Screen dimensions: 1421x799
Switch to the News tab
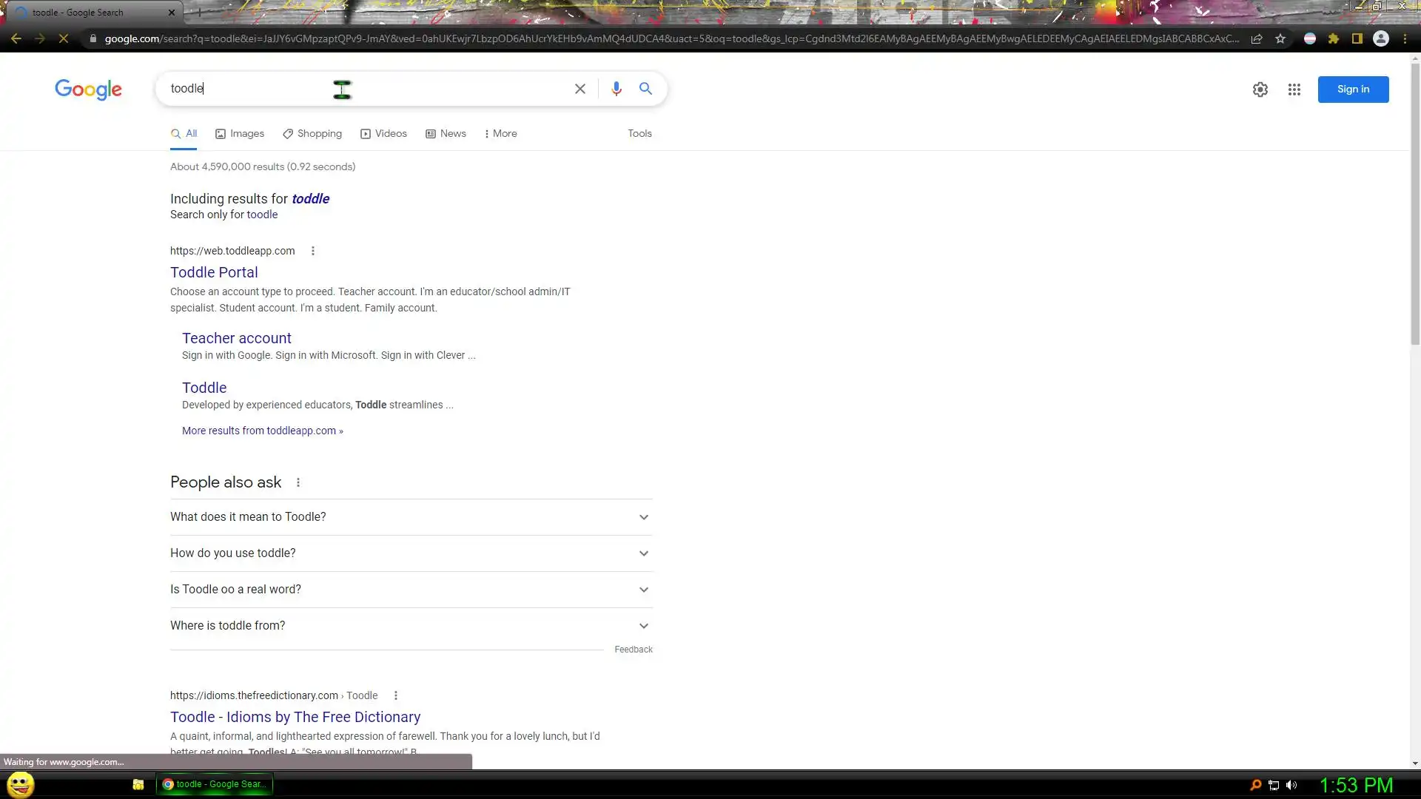click(x=446, y=134)
